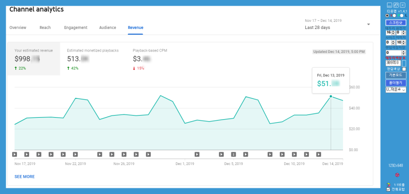
Task: Click the pink cube icon in capture tool
Action: click(x=397, y=175)
